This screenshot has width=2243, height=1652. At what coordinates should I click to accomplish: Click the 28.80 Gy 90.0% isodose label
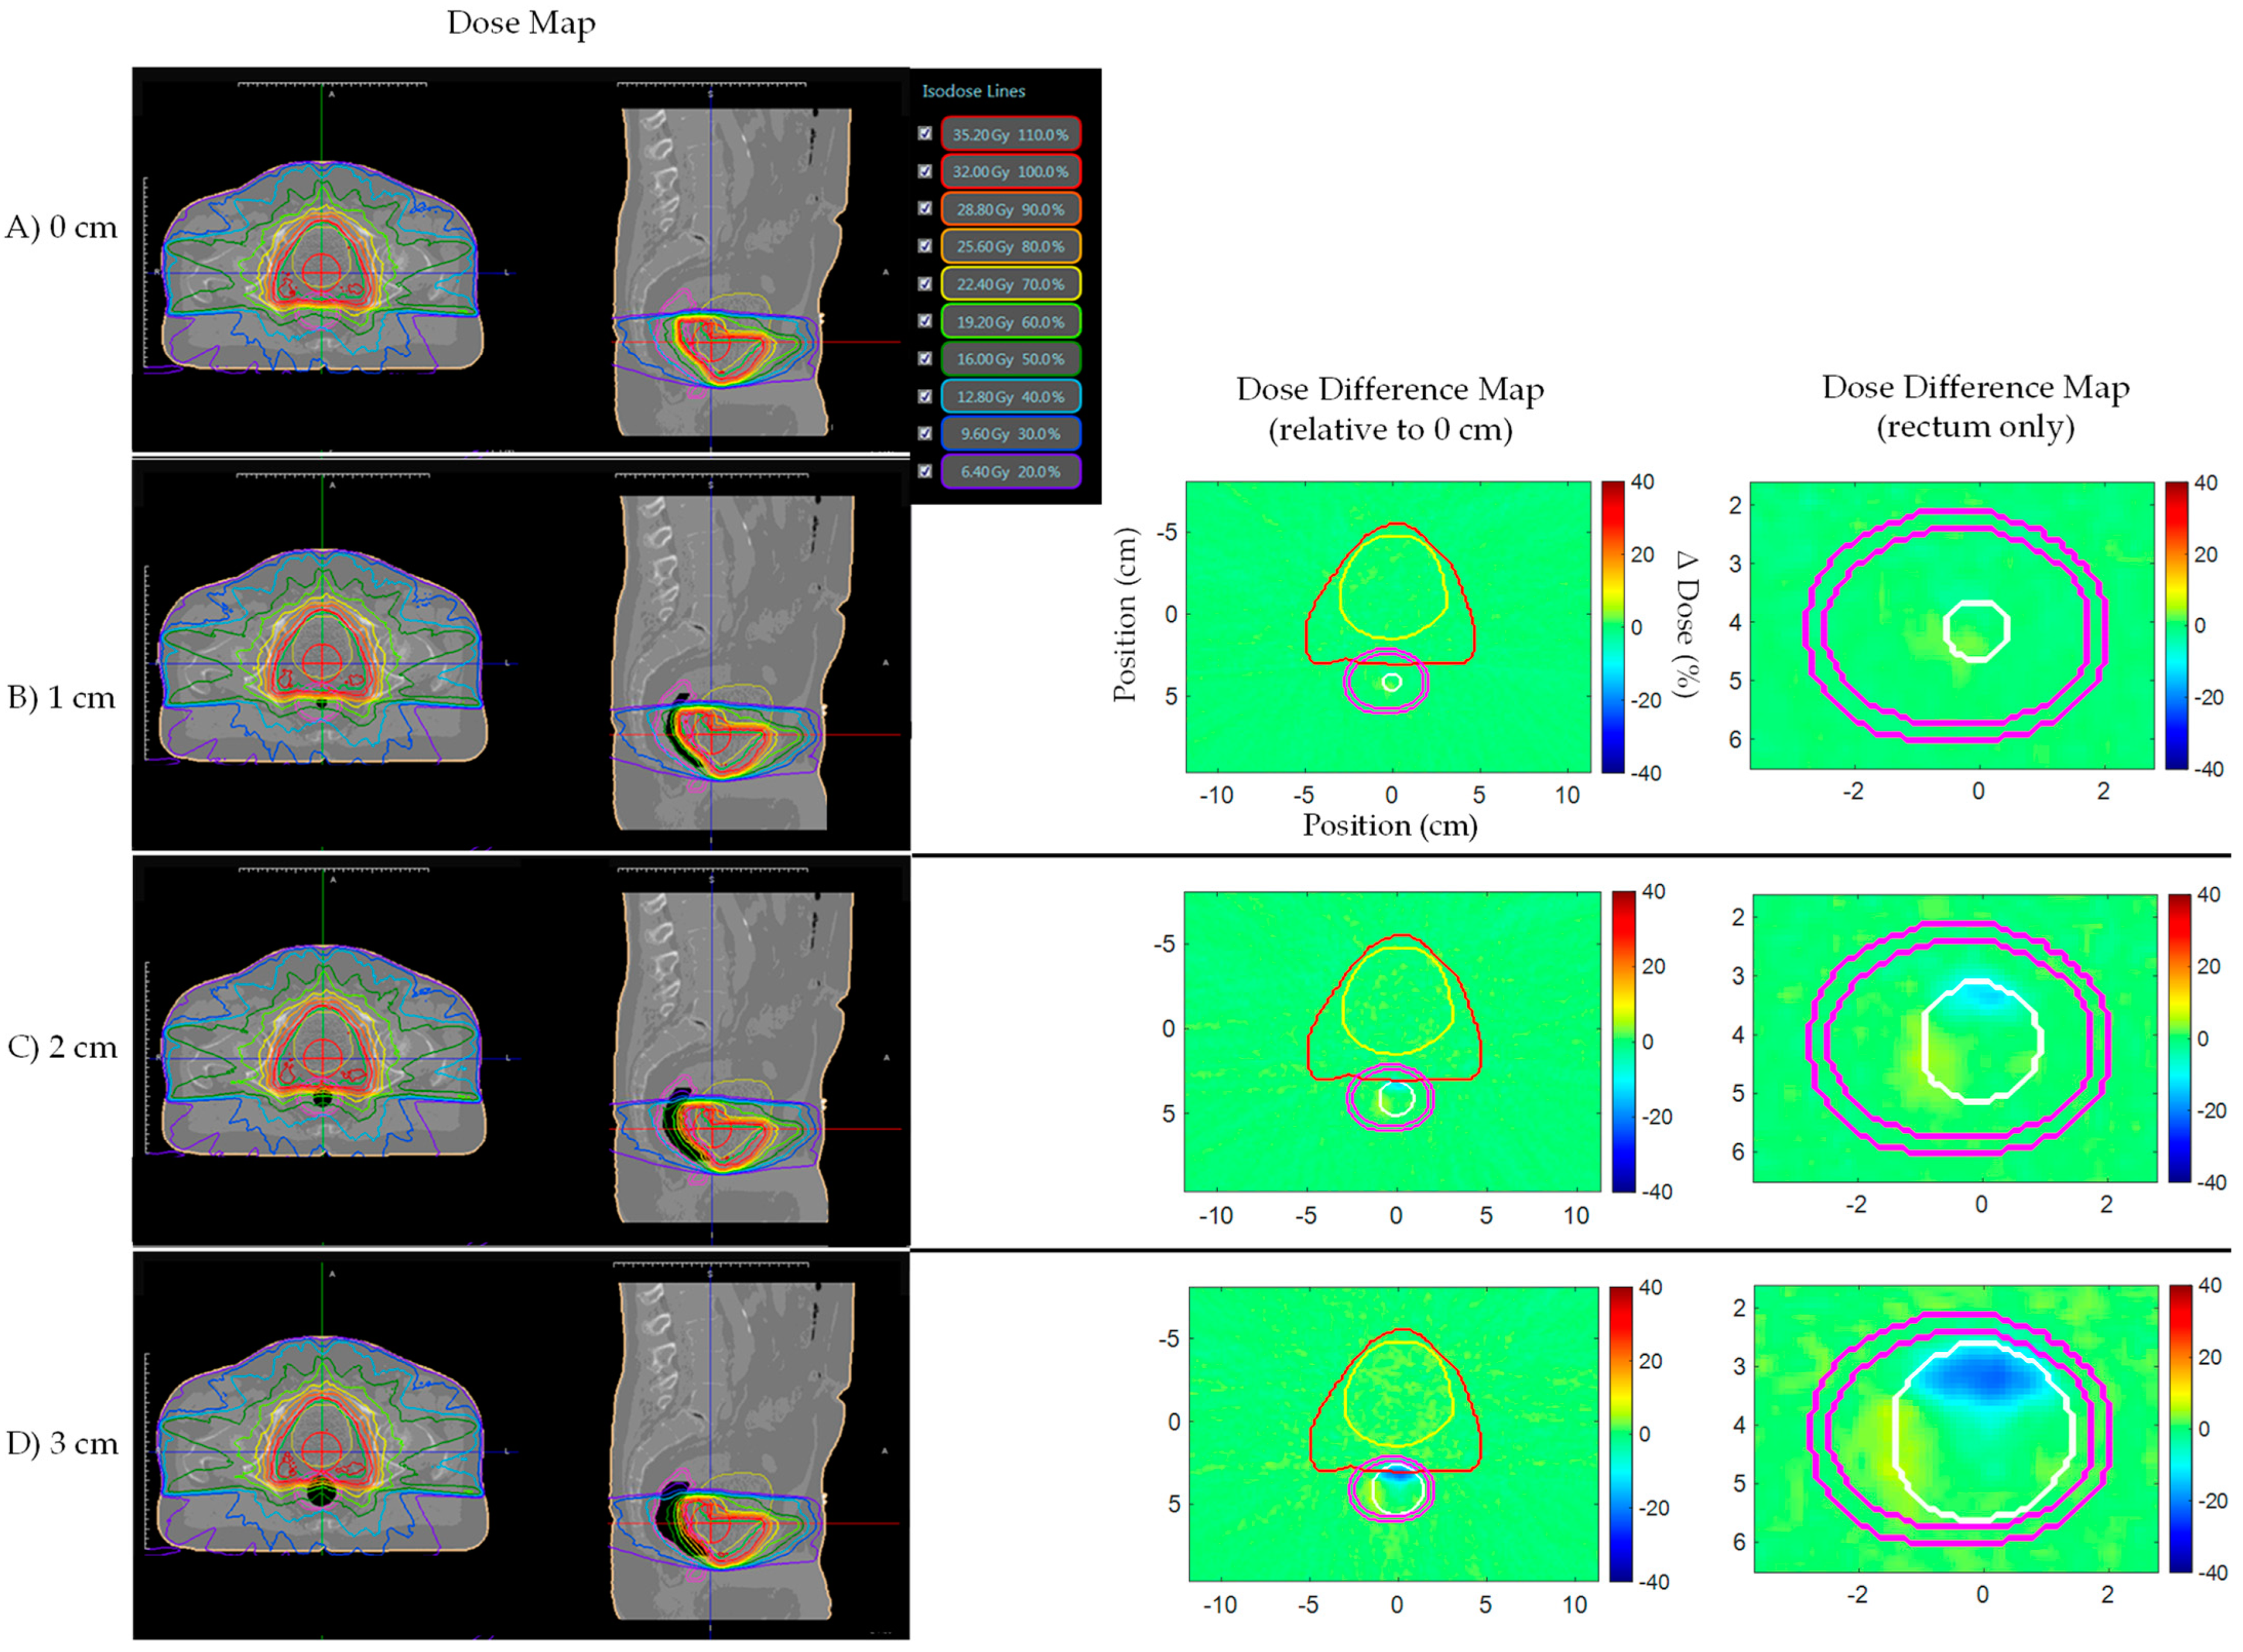(1010, 209)
